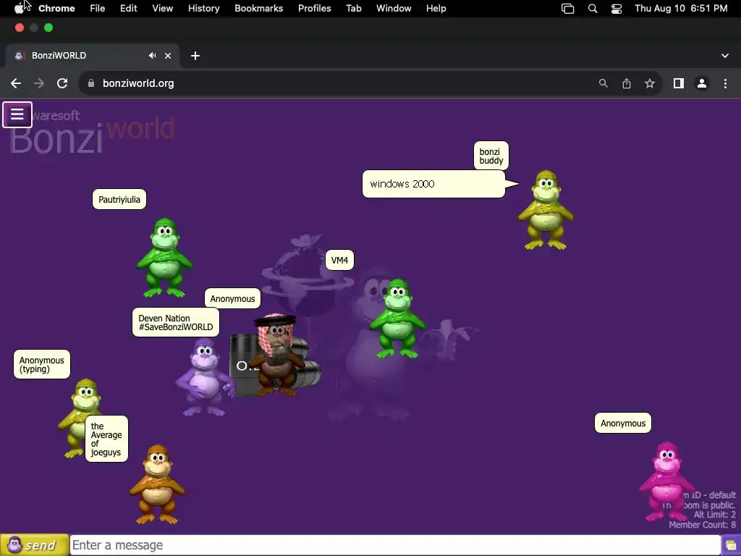Click the send button
741x556 pixels.
(x=34, y=545)
